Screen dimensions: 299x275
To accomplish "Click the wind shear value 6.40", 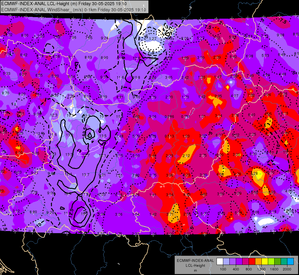I will pyautogui.click(x=252, y=115).
